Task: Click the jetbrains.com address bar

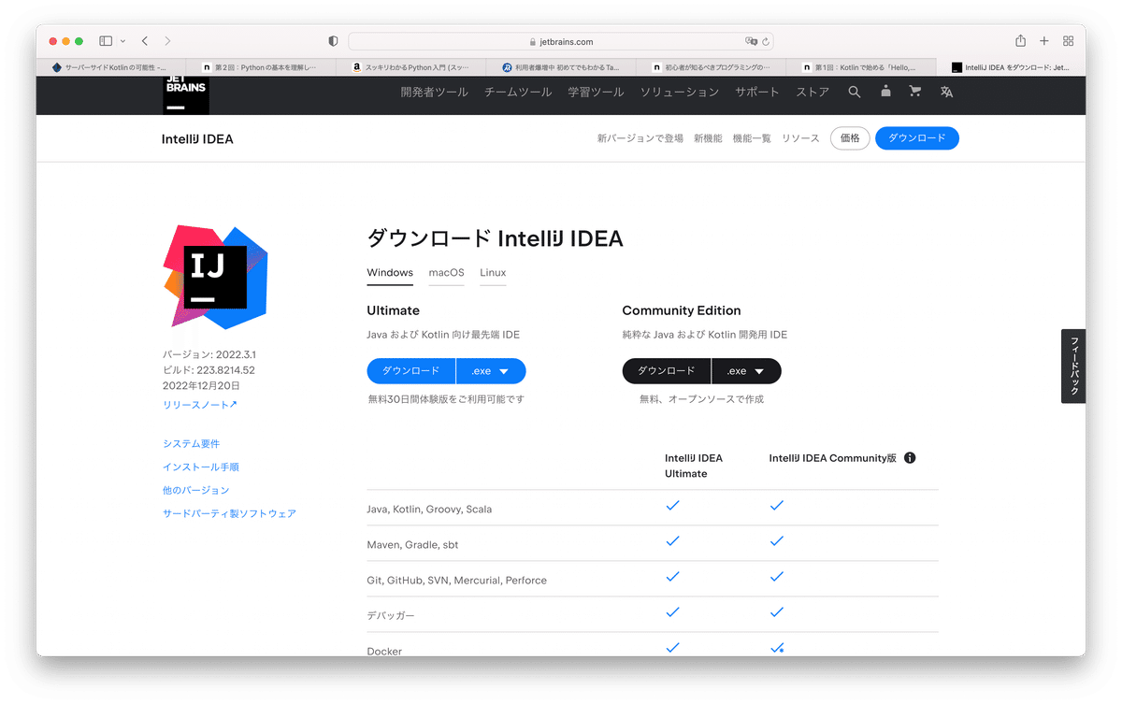Action: click(561, 41)
